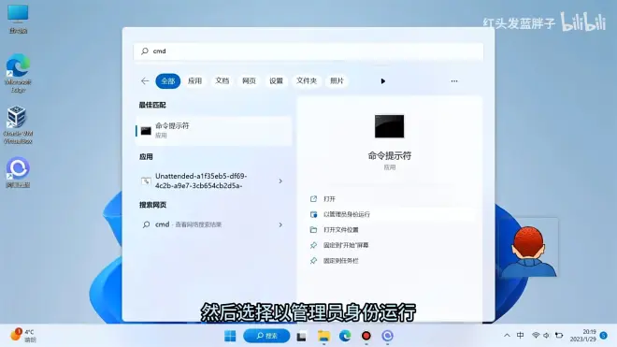Image resolution: width=617 pixels, height=347 pixels.
Task: Open the purple swirl app on taskbar
Action: point(388,336)
